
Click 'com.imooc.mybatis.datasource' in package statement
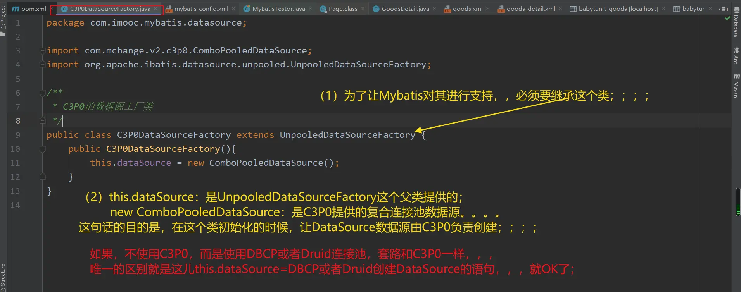click(166, 23)
